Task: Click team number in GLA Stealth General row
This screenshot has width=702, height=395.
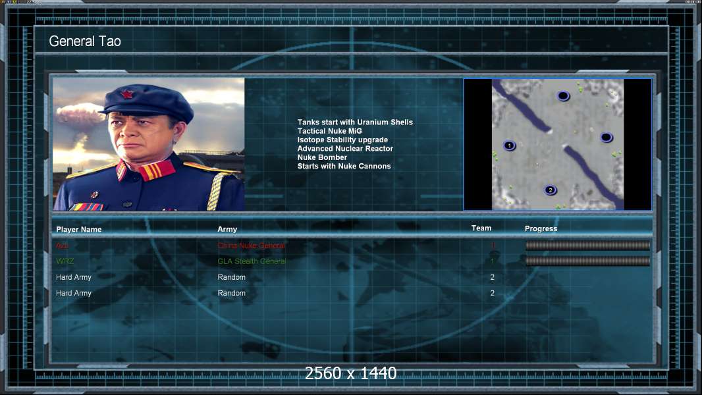Action: [x=493, y=261]
